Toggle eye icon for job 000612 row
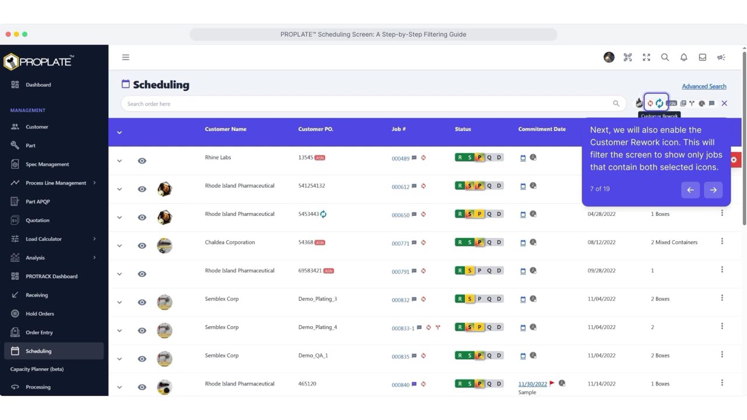Image resolution: width=747 pixels, height=420 pixels. [142, 189]
